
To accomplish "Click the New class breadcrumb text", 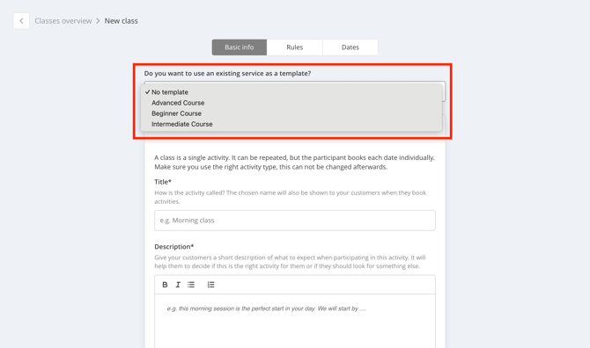I will [x=122, y=21].
